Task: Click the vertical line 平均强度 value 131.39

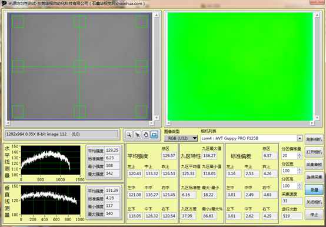Action: (x=112, y=190)
